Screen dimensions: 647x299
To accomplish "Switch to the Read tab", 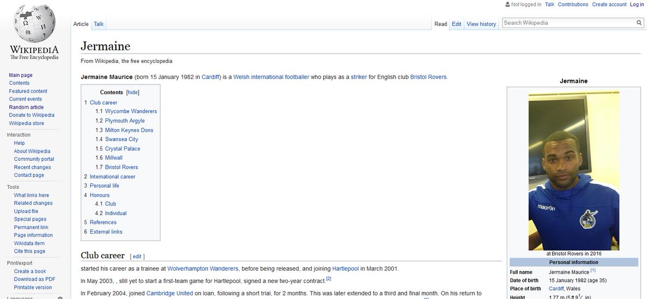I will coord(440,24).
